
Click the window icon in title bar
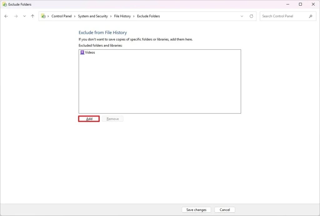pyautogui.click(x=5, y=4)
